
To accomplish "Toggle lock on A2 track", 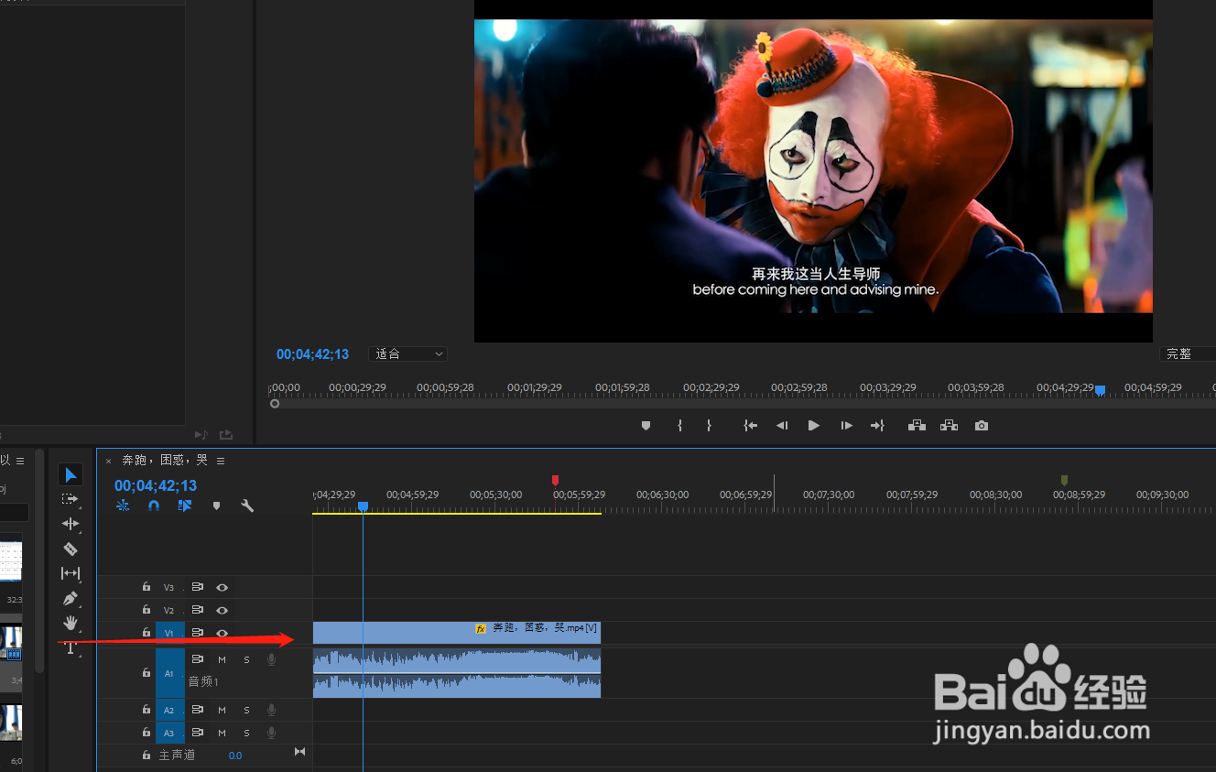I will [146, 710].
